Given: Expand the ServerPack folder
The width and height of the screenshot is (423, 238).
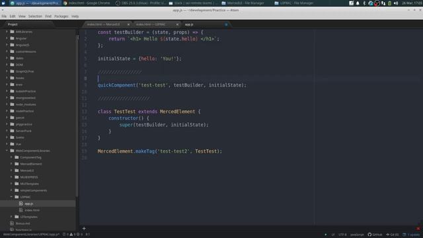Looking at the screenshot, I should 7,131.
